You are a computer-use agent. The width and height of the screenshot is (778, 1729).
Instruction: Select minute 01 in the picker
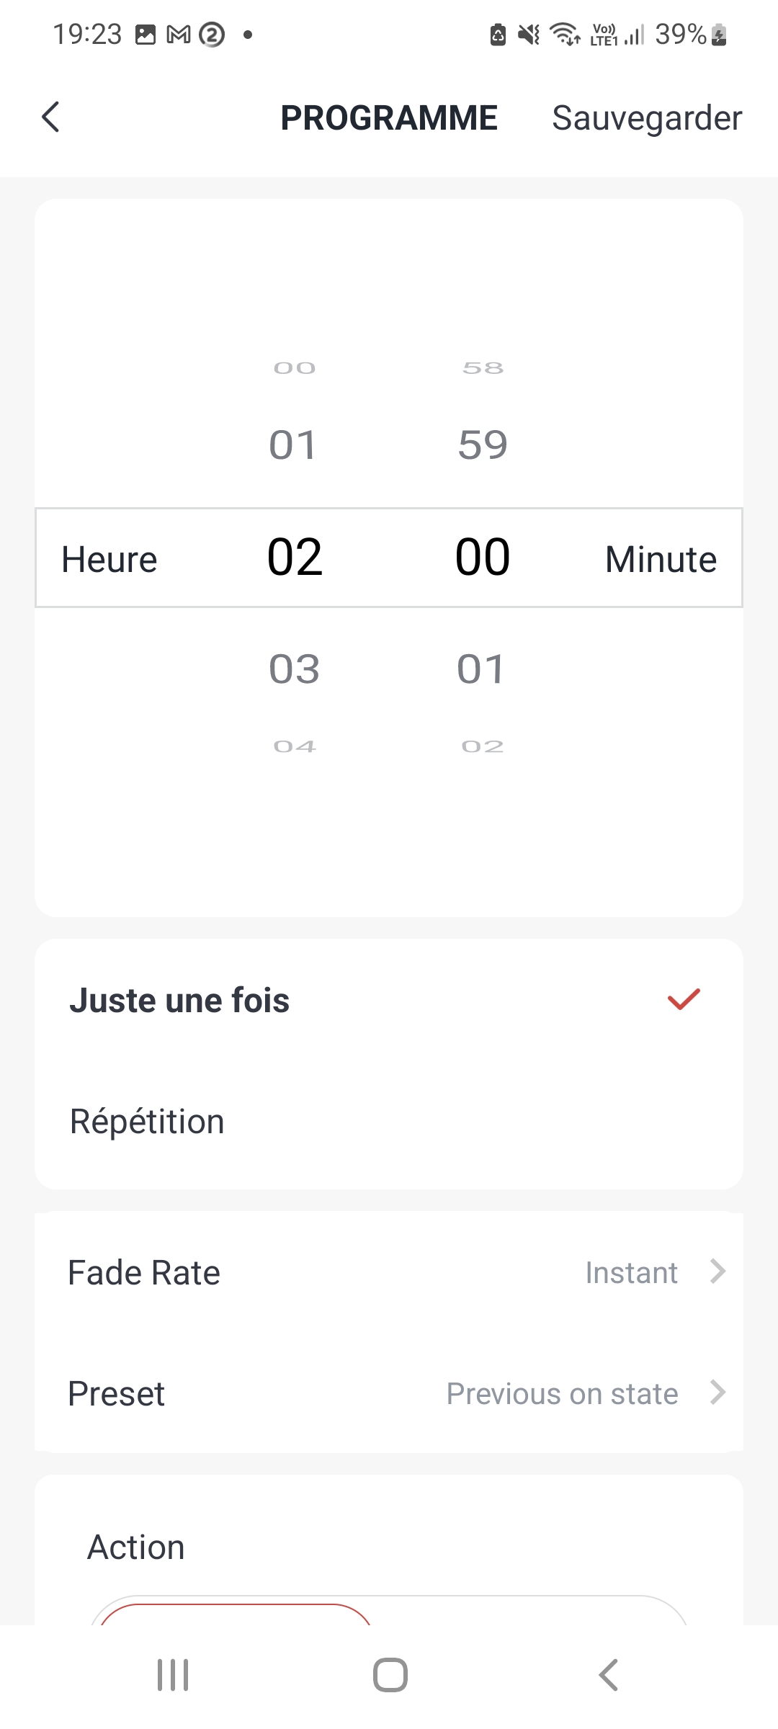click(x=481, y=669)
